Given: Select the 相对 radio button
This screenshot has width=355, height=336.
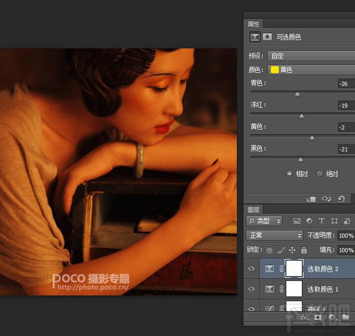Looking at the screenshot, I should pyautogui.click(x=289, y=174).
